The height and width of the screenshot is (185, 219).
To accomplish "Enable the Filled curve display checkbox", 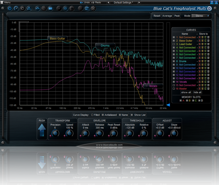I will 92,115.
